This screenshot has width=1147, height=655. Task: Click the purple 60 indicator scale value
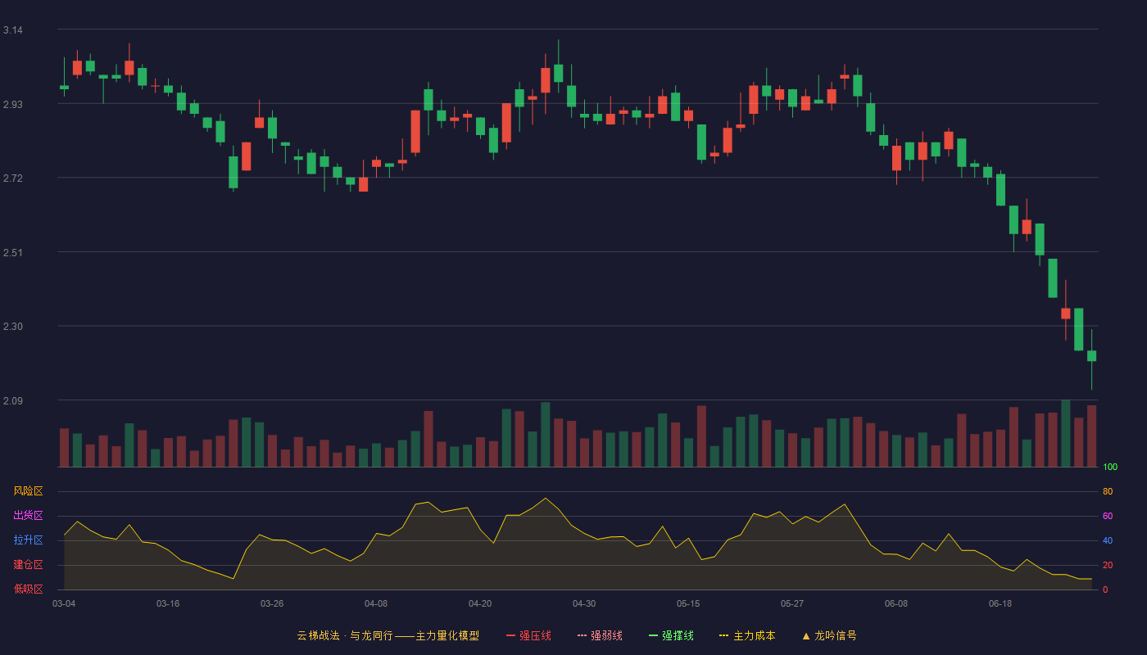[1108, 516]
